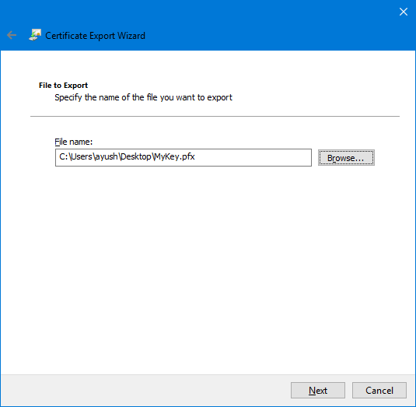Close the wizard with the X icon
This screenshot has height=407, width=416.
[404, 12]
